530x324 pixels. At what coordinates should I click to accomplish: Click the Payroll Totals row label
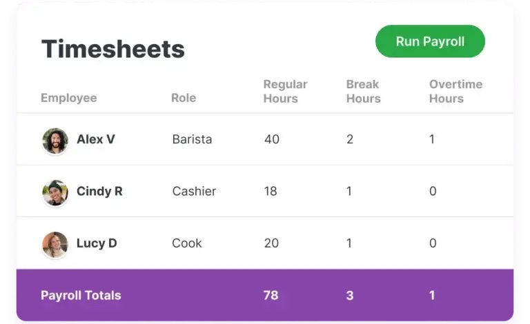pyautogui.click(x=81, y=295)
